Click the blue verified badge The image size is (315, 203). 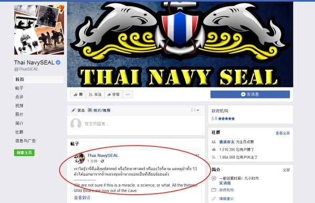tap(58, 62)
